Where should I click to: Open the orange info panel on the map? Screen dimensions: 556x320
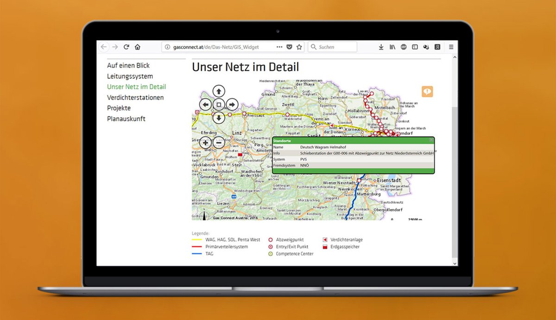(x=427, y=91)
